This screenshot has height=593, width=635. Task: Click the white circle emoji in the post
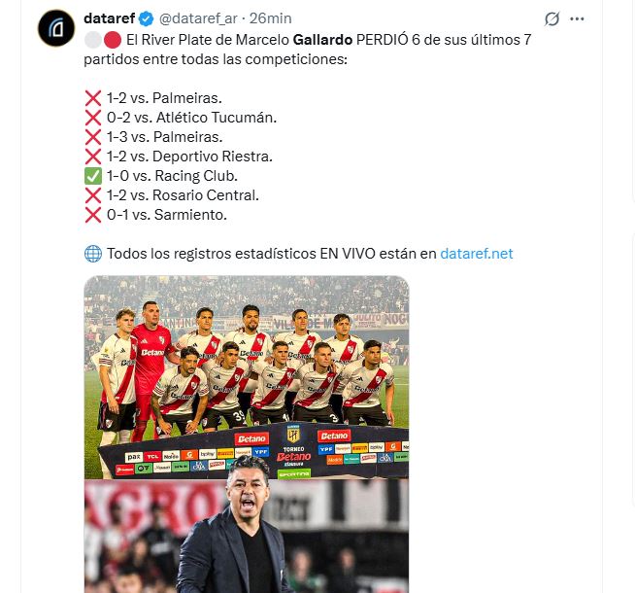point(93,40)
